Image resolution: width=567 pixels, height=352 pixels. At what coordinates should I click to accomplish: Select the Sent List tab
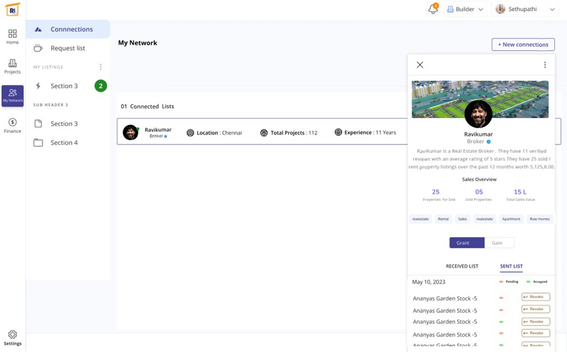click(x=511, y=267)
